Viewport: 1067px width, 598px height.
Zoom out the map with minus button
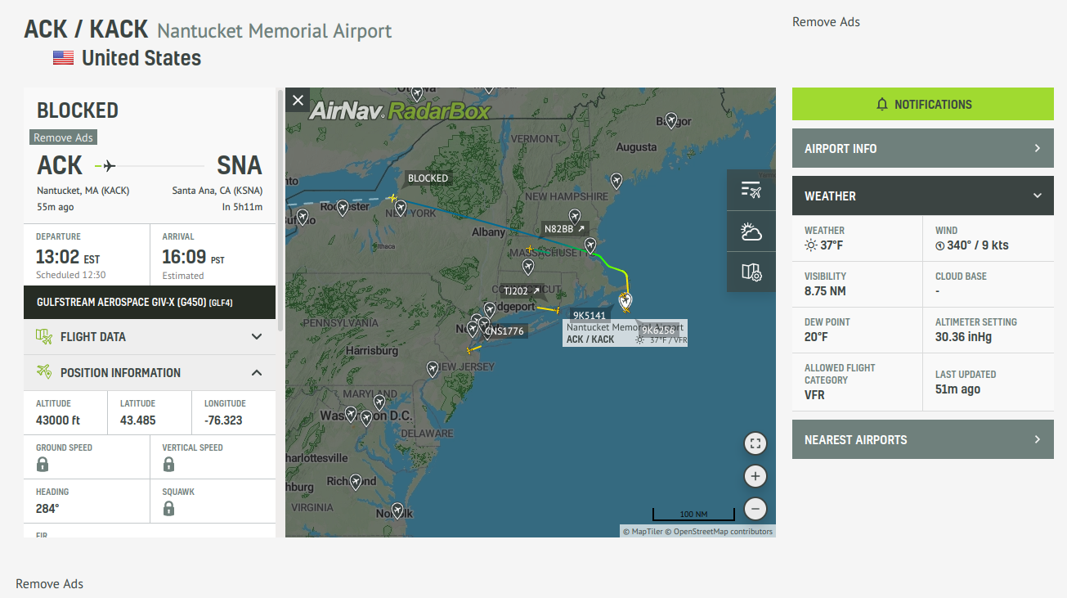pyautogui.click(x=755, y=508)
